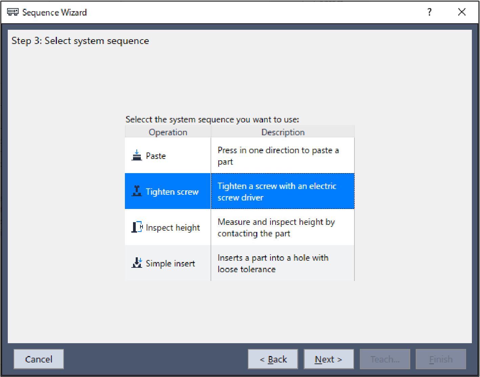Proceed with the Next button
Viewport: 480px width, 377px height.
(x=328, y=359)
